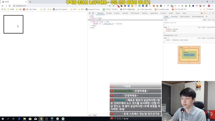Open the Mail app from taskbar
Screen dimensions: 215x121
pyautogui.click(x=36, y=119)
